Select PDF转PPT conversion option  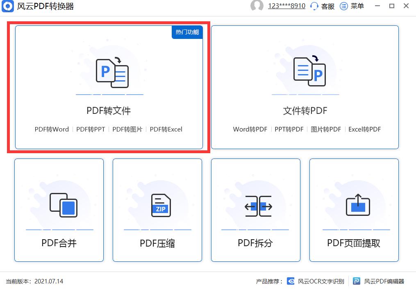[x=90, y=129]
